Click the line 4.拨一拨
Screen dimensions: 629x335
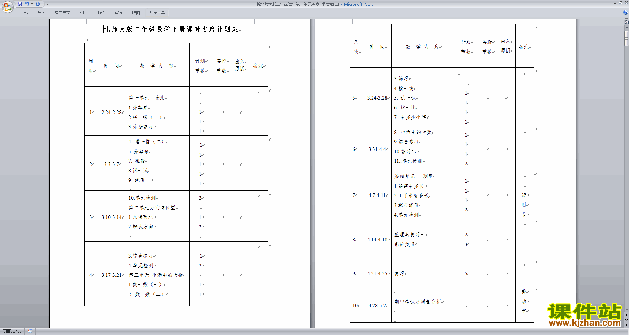404,89
